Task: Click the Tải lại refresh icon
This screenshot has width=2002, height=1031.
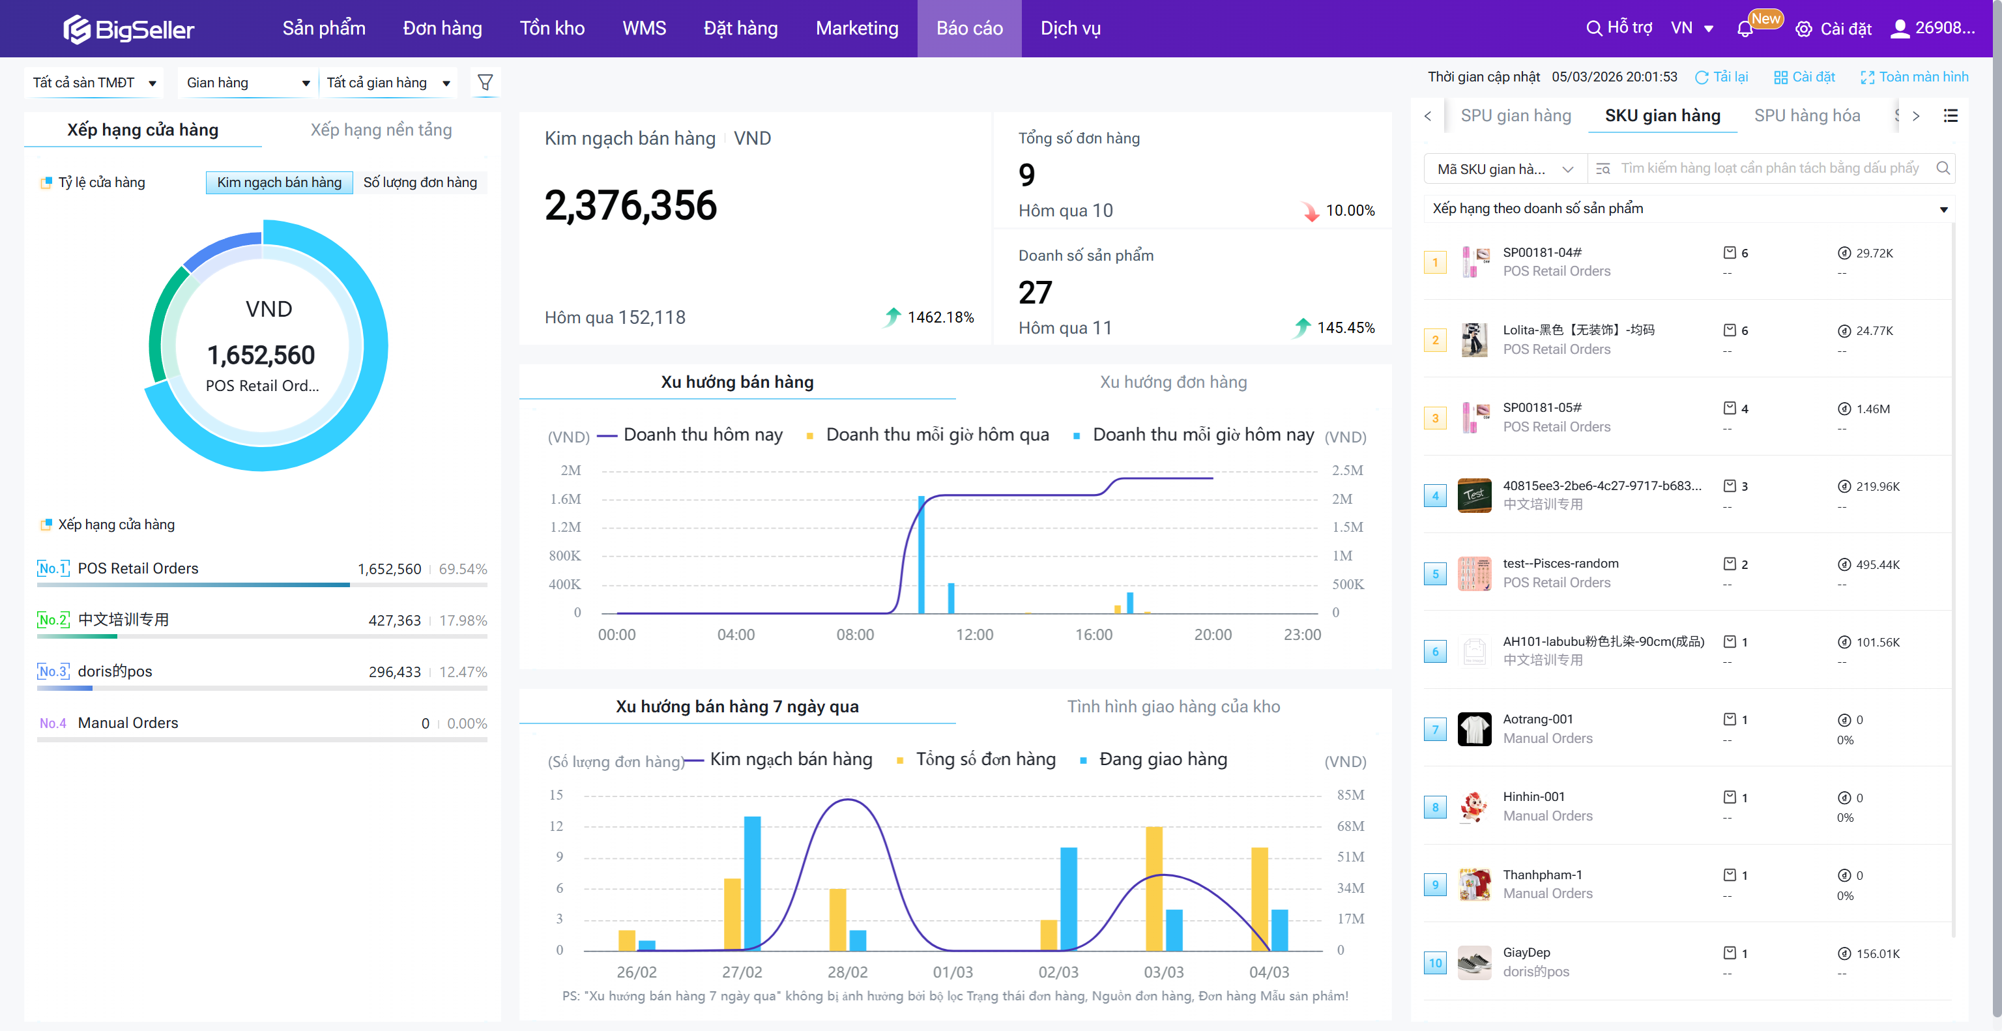Action: 1702,78
